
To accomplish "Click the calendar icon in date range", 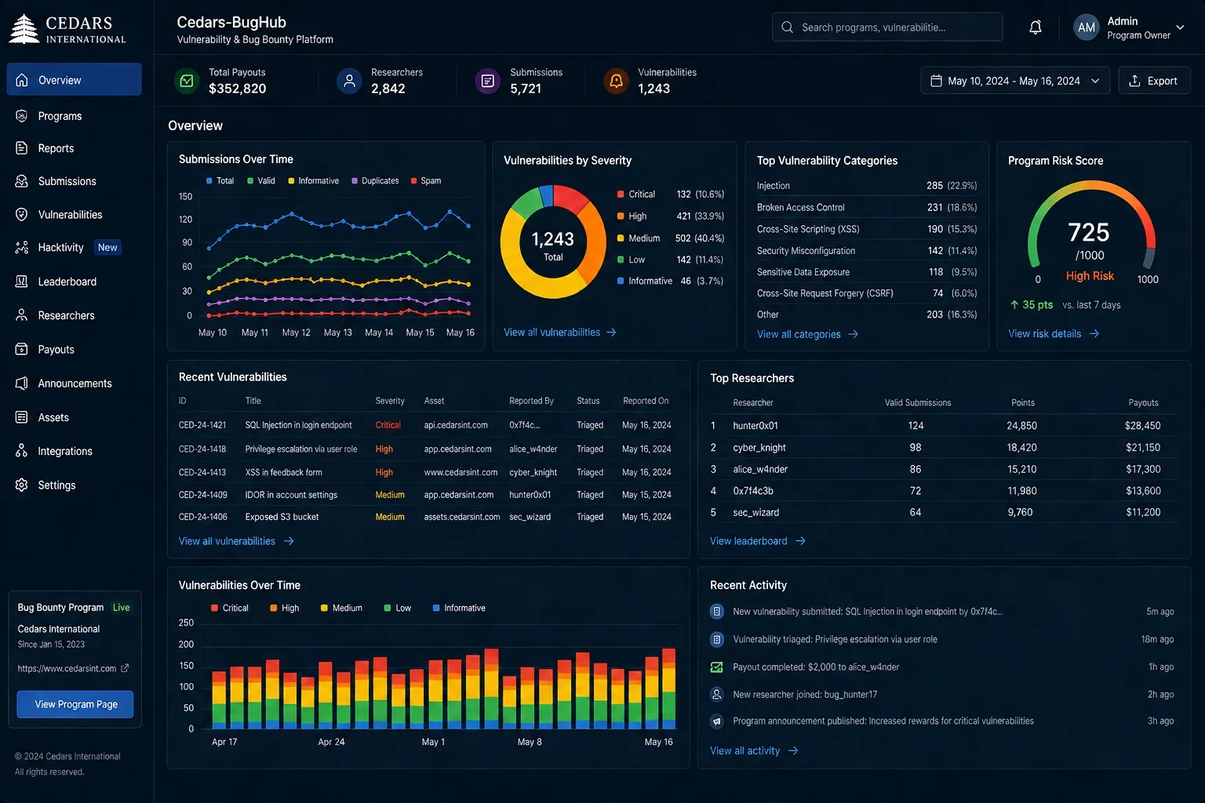I will point(936,81).
